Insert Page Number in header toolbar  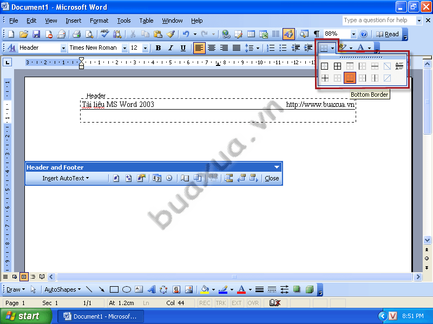pyautogui.click(x=116, y=178)
